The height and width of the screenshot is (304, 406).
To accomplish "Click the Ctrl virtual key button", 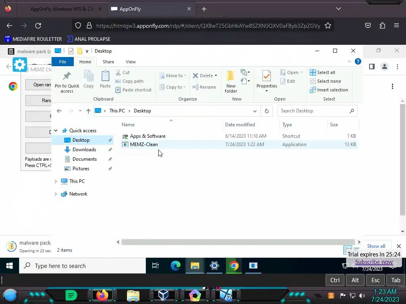I will pyautogui.click(x=335, y=280).
